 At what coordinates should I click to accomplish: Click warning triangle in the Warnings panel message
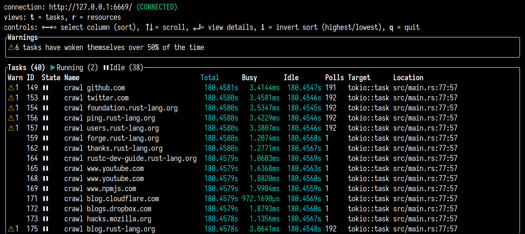point(11,47)
